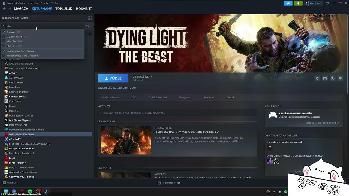Check the Videolar (24) checkbox
The height and width of the screenshot is (196, 349).
4,41
